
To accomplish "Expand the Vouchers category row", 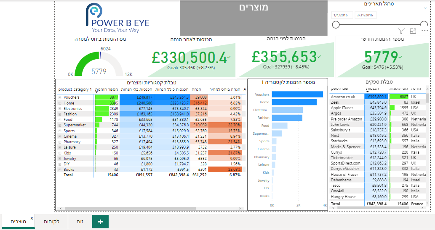I will point(60,98).
